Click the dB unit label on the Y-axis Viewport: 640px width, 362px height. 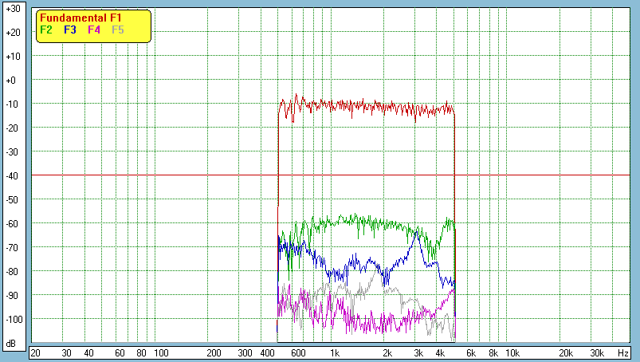click(12, 344)
